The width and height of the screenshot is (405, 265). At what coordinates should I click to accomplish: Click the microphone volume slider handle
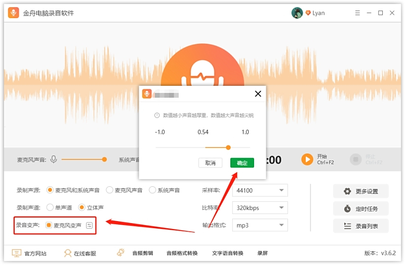(104, 160)
